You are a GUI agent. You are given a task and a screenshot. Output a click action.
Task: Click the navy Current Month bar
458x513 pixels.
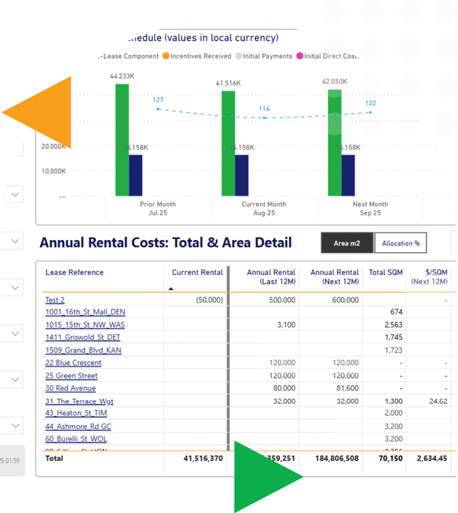[x=242, y=175]
